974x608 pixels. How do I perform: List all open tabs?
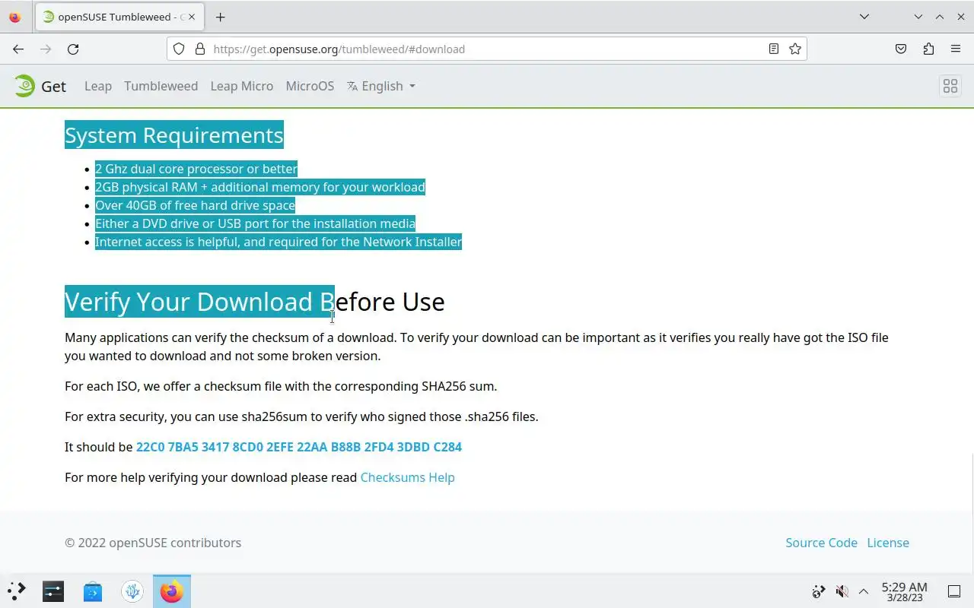click(x=864, y=17)
